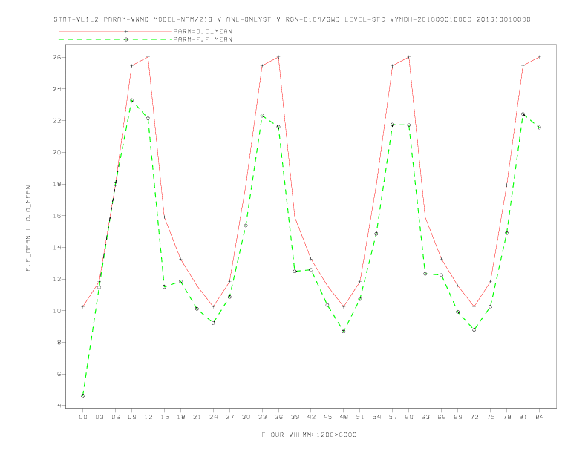Click y-axis tick label 20
This screenshot has width=588, height=454.
point(57,153)
